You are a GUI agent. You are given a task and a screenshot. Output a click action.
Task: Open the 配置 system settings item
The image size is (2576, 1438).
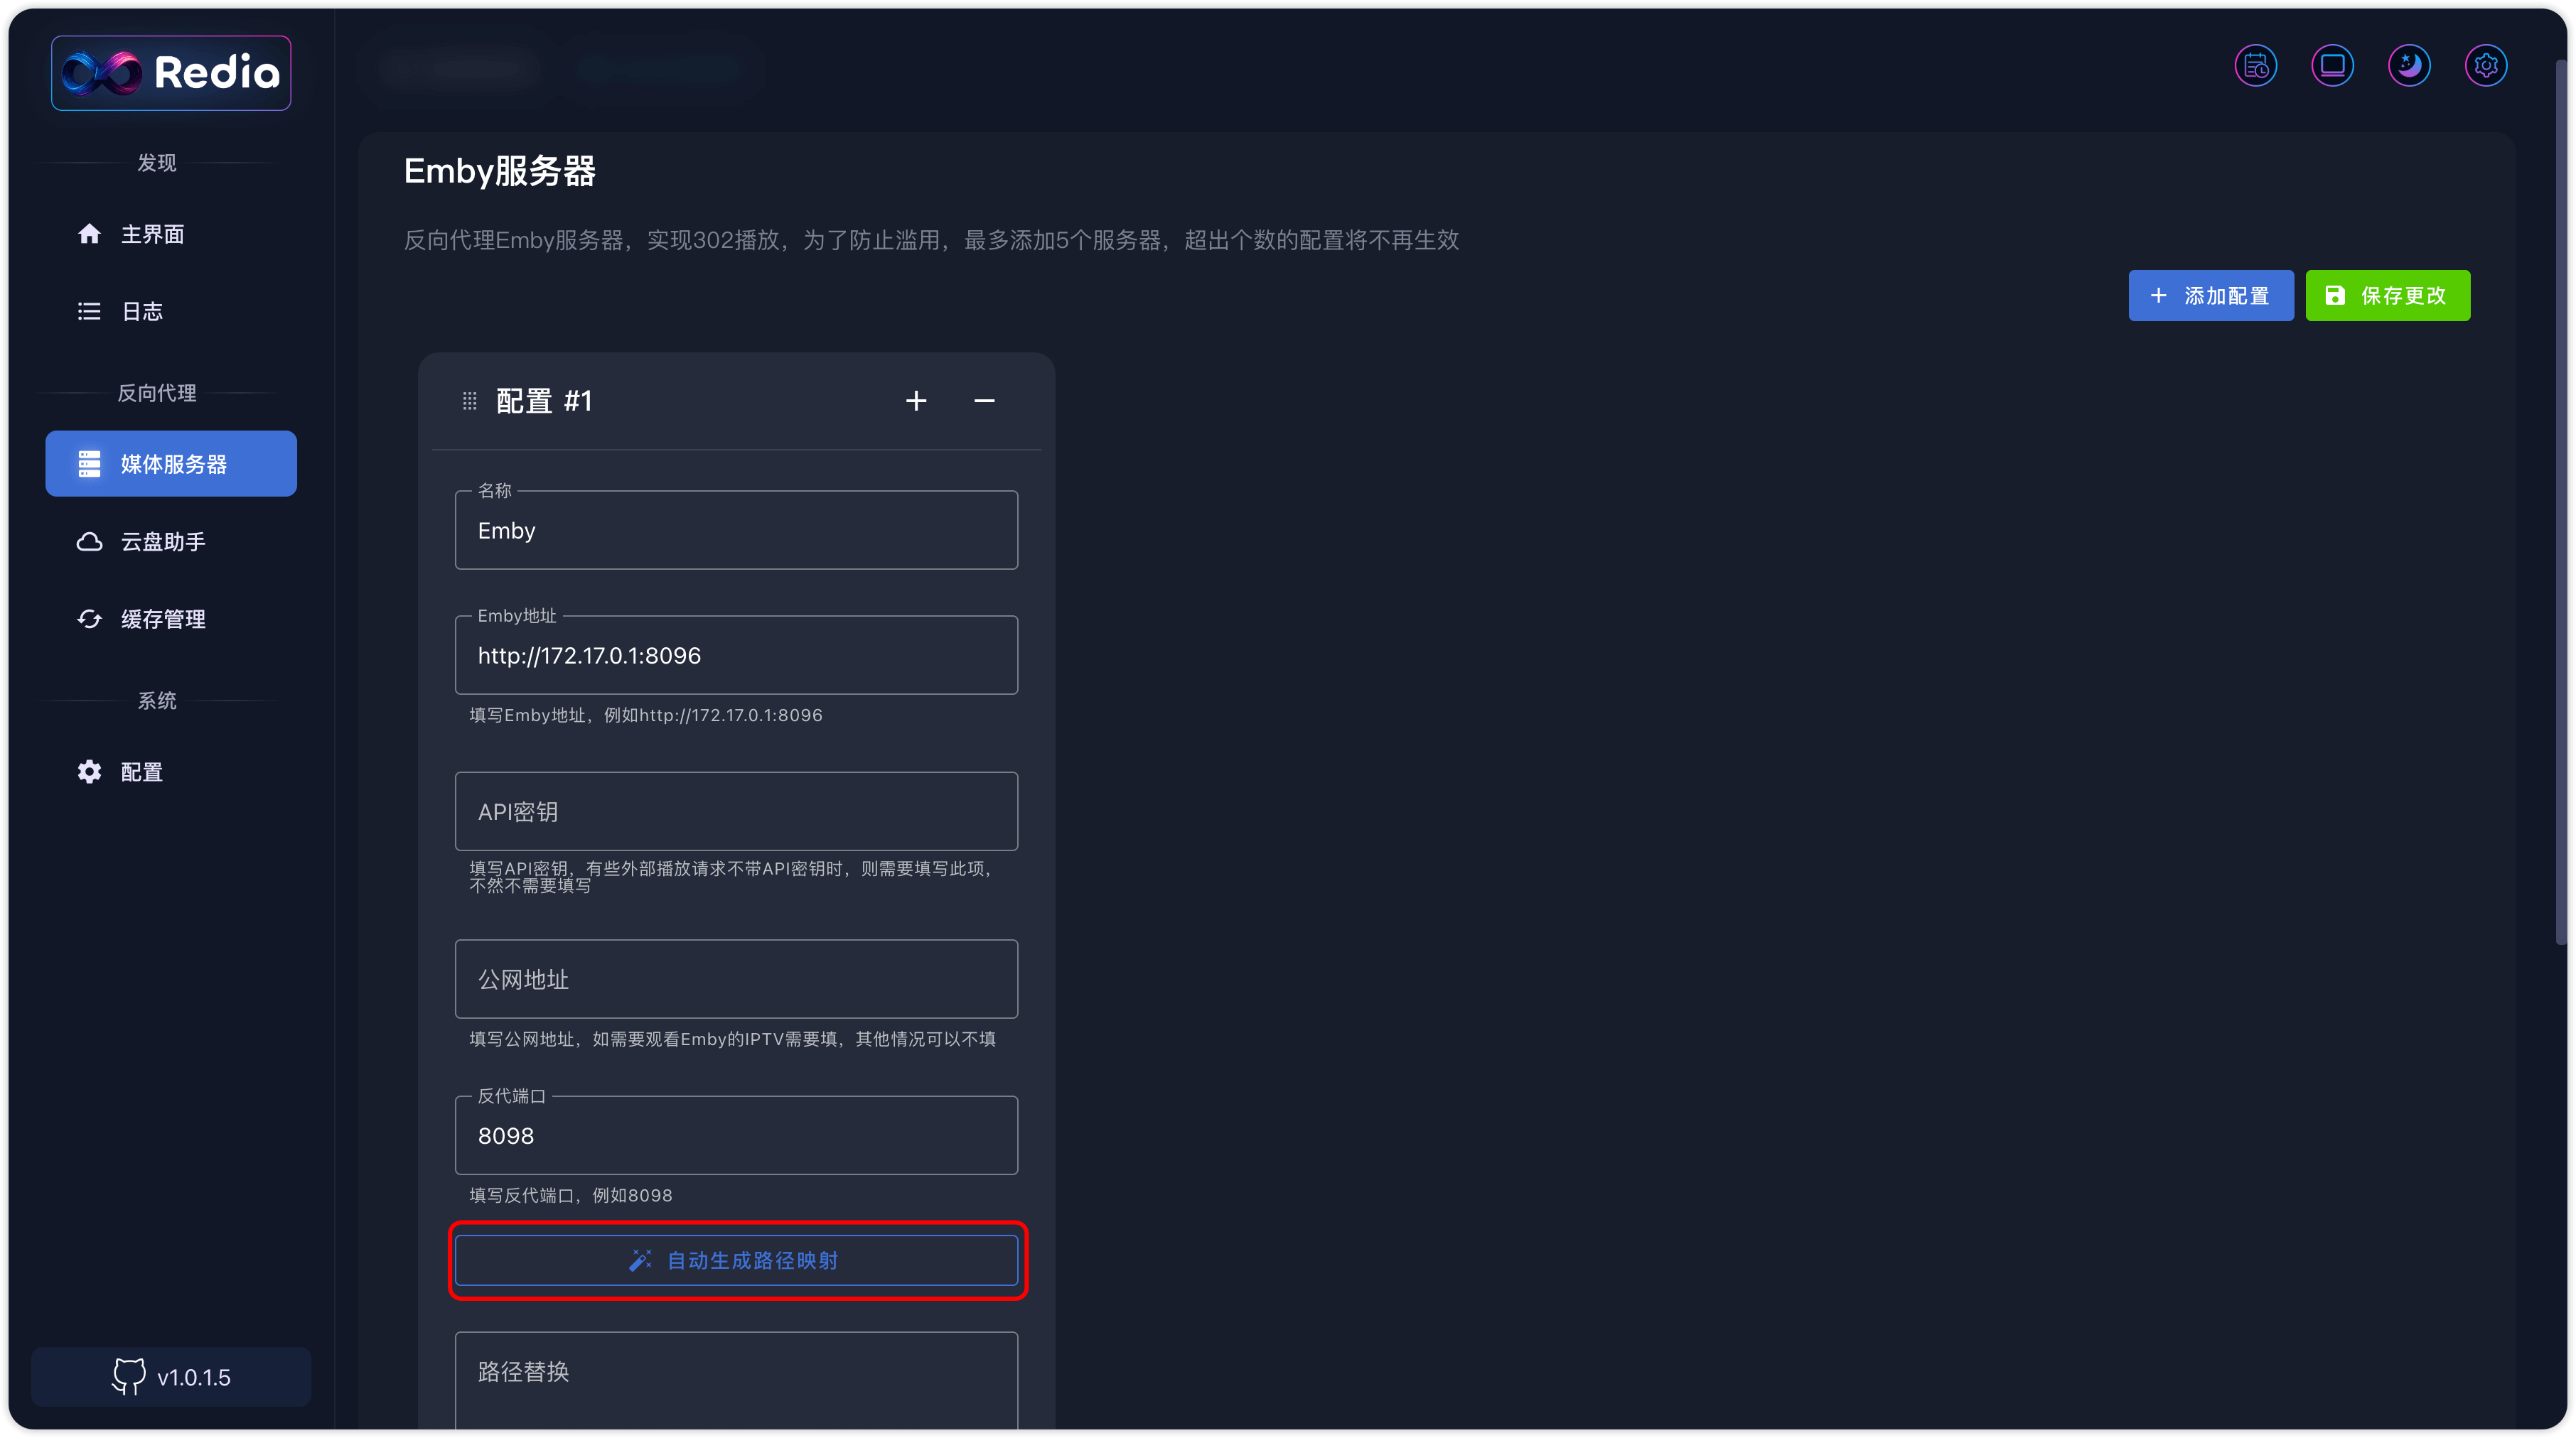point(141,772)
